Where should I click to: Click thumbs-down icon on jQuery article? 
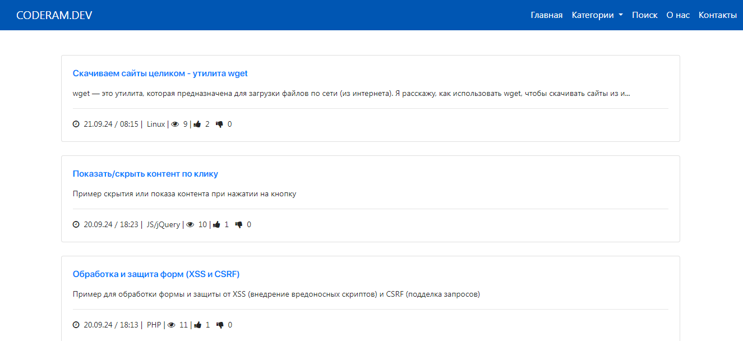pos(239,225)
